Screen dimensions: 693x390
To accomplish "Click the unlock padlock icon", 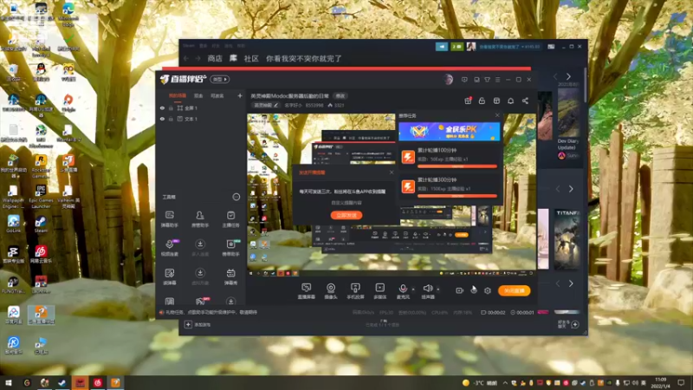I will (482, 101).
